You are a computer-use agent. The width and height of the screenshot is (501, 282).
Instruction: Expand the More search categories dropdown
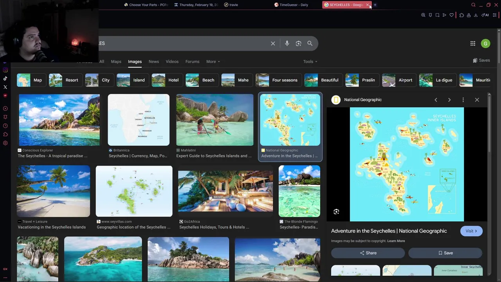213,61
